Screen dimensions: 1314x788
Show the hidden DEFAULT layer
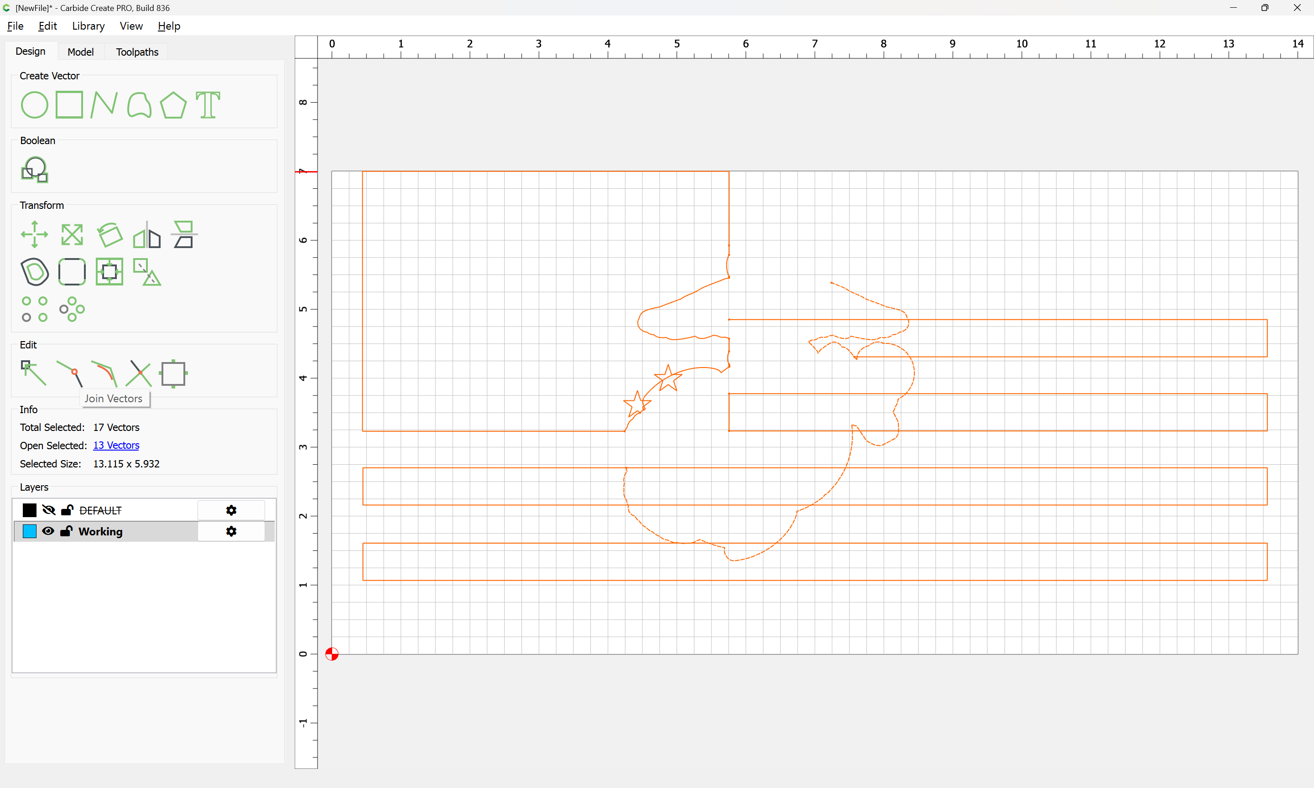click(x=48, y=510)
